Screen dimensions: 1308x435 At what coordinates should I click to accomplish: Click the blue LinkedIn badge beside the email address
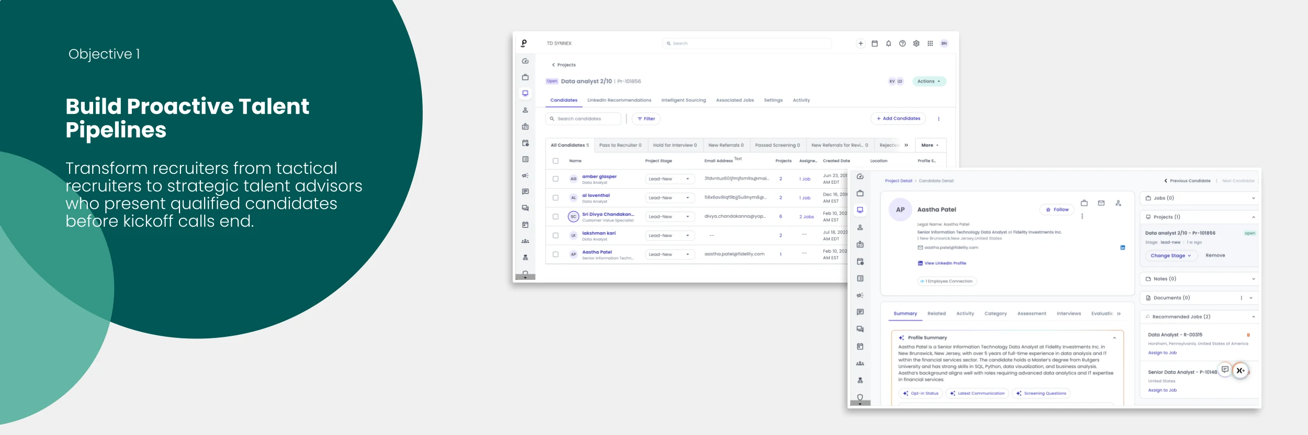pyautogui.click(x=1122, y=248)
